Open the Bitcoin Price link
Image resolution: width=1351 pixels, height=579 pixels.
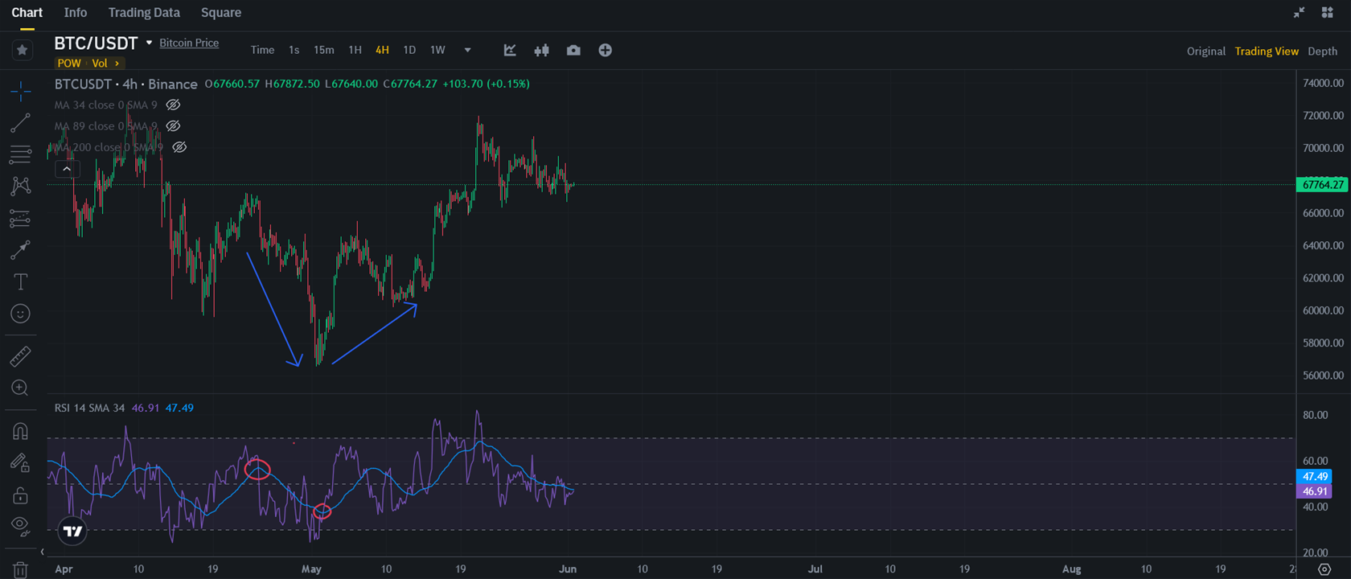click(189, 43)
